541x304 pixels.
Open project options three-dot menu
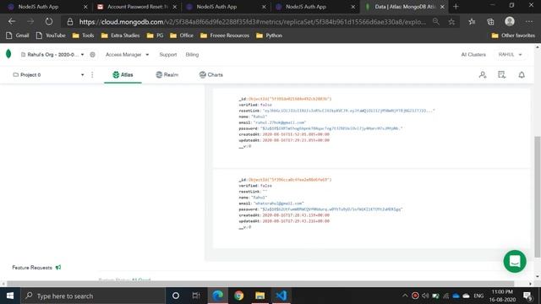[92, 75]
